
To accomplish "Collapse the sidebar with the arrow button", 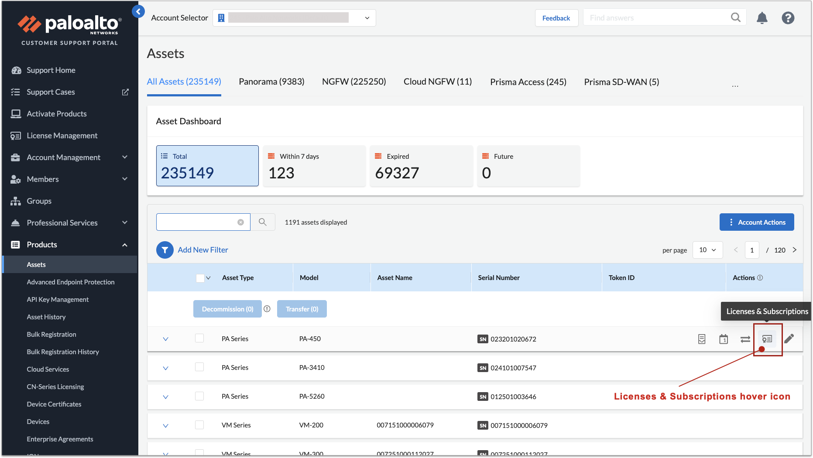I will pyautogui.click(x=138, y=12).
